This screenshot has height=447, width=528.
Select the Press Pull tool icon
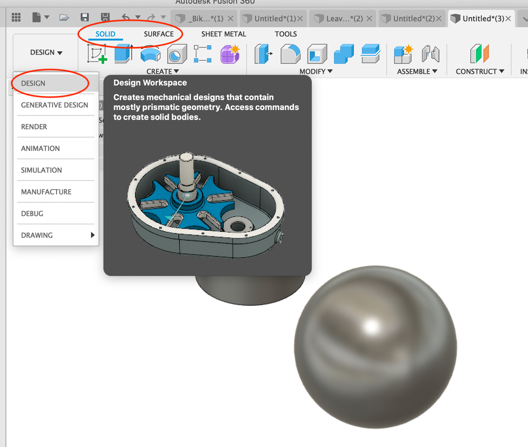[x=263, y=54]
